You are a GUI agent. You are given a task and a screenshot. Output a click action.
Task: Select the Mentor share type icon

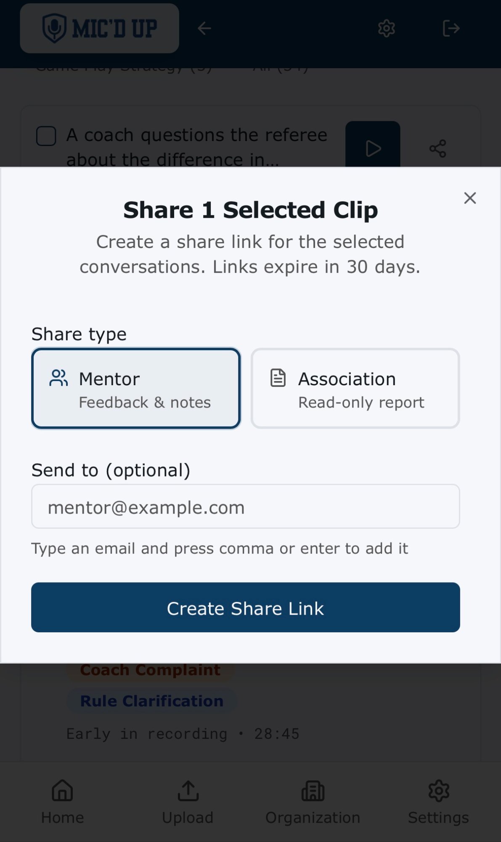(58, 378)
